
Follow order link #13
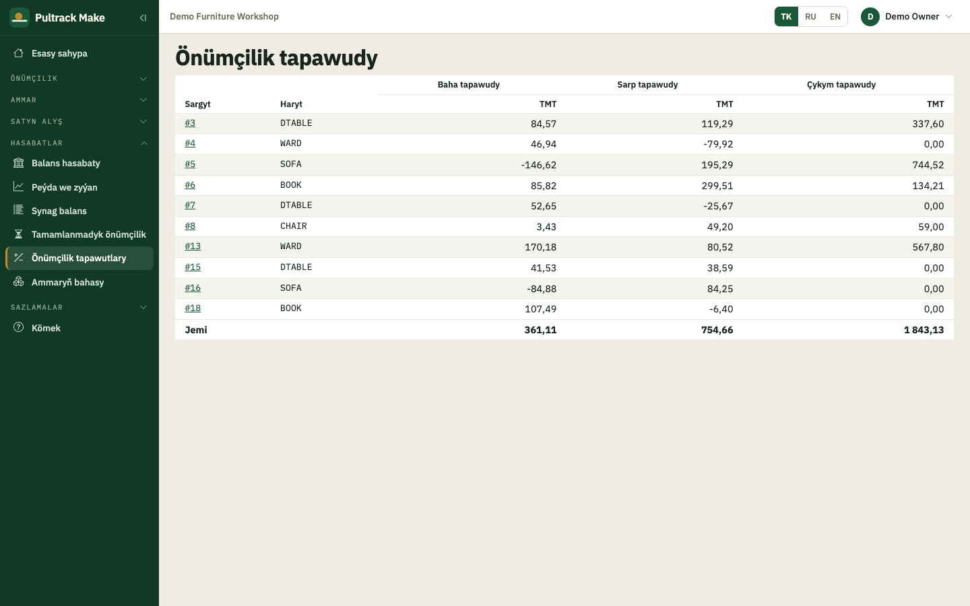[193, 246]
